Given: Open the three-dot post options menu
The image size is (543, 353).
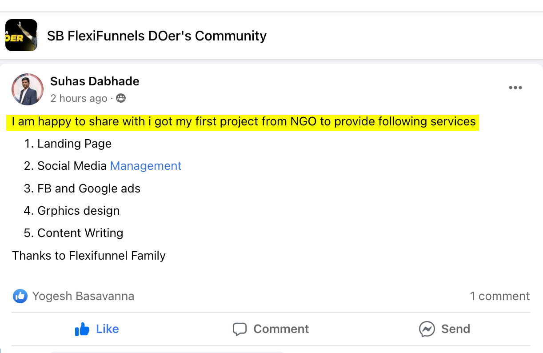Looking at the screenshot, I should tap(515, 88).
